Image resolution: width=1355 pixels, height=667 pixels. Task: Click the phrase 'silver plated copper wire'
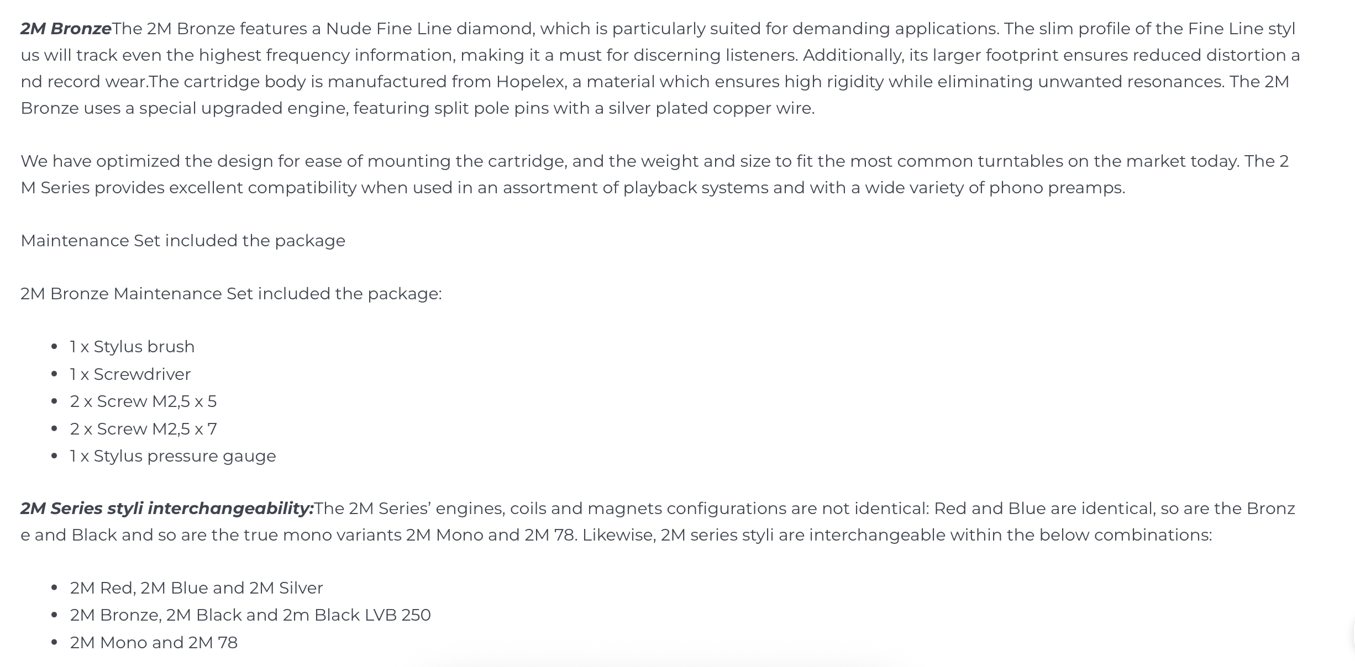pos(710,108)
